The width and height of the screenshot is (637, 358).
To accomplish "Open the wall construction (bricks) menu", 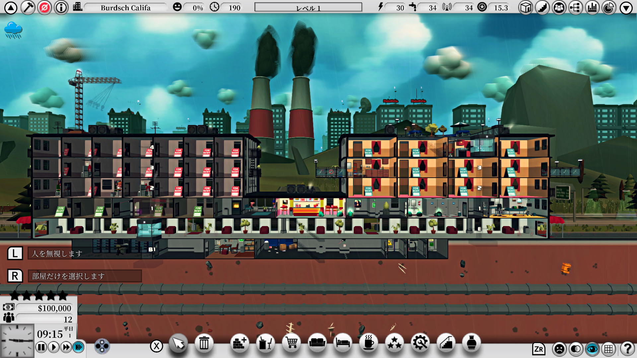I will pyautogui.click(x=239, y=343).
